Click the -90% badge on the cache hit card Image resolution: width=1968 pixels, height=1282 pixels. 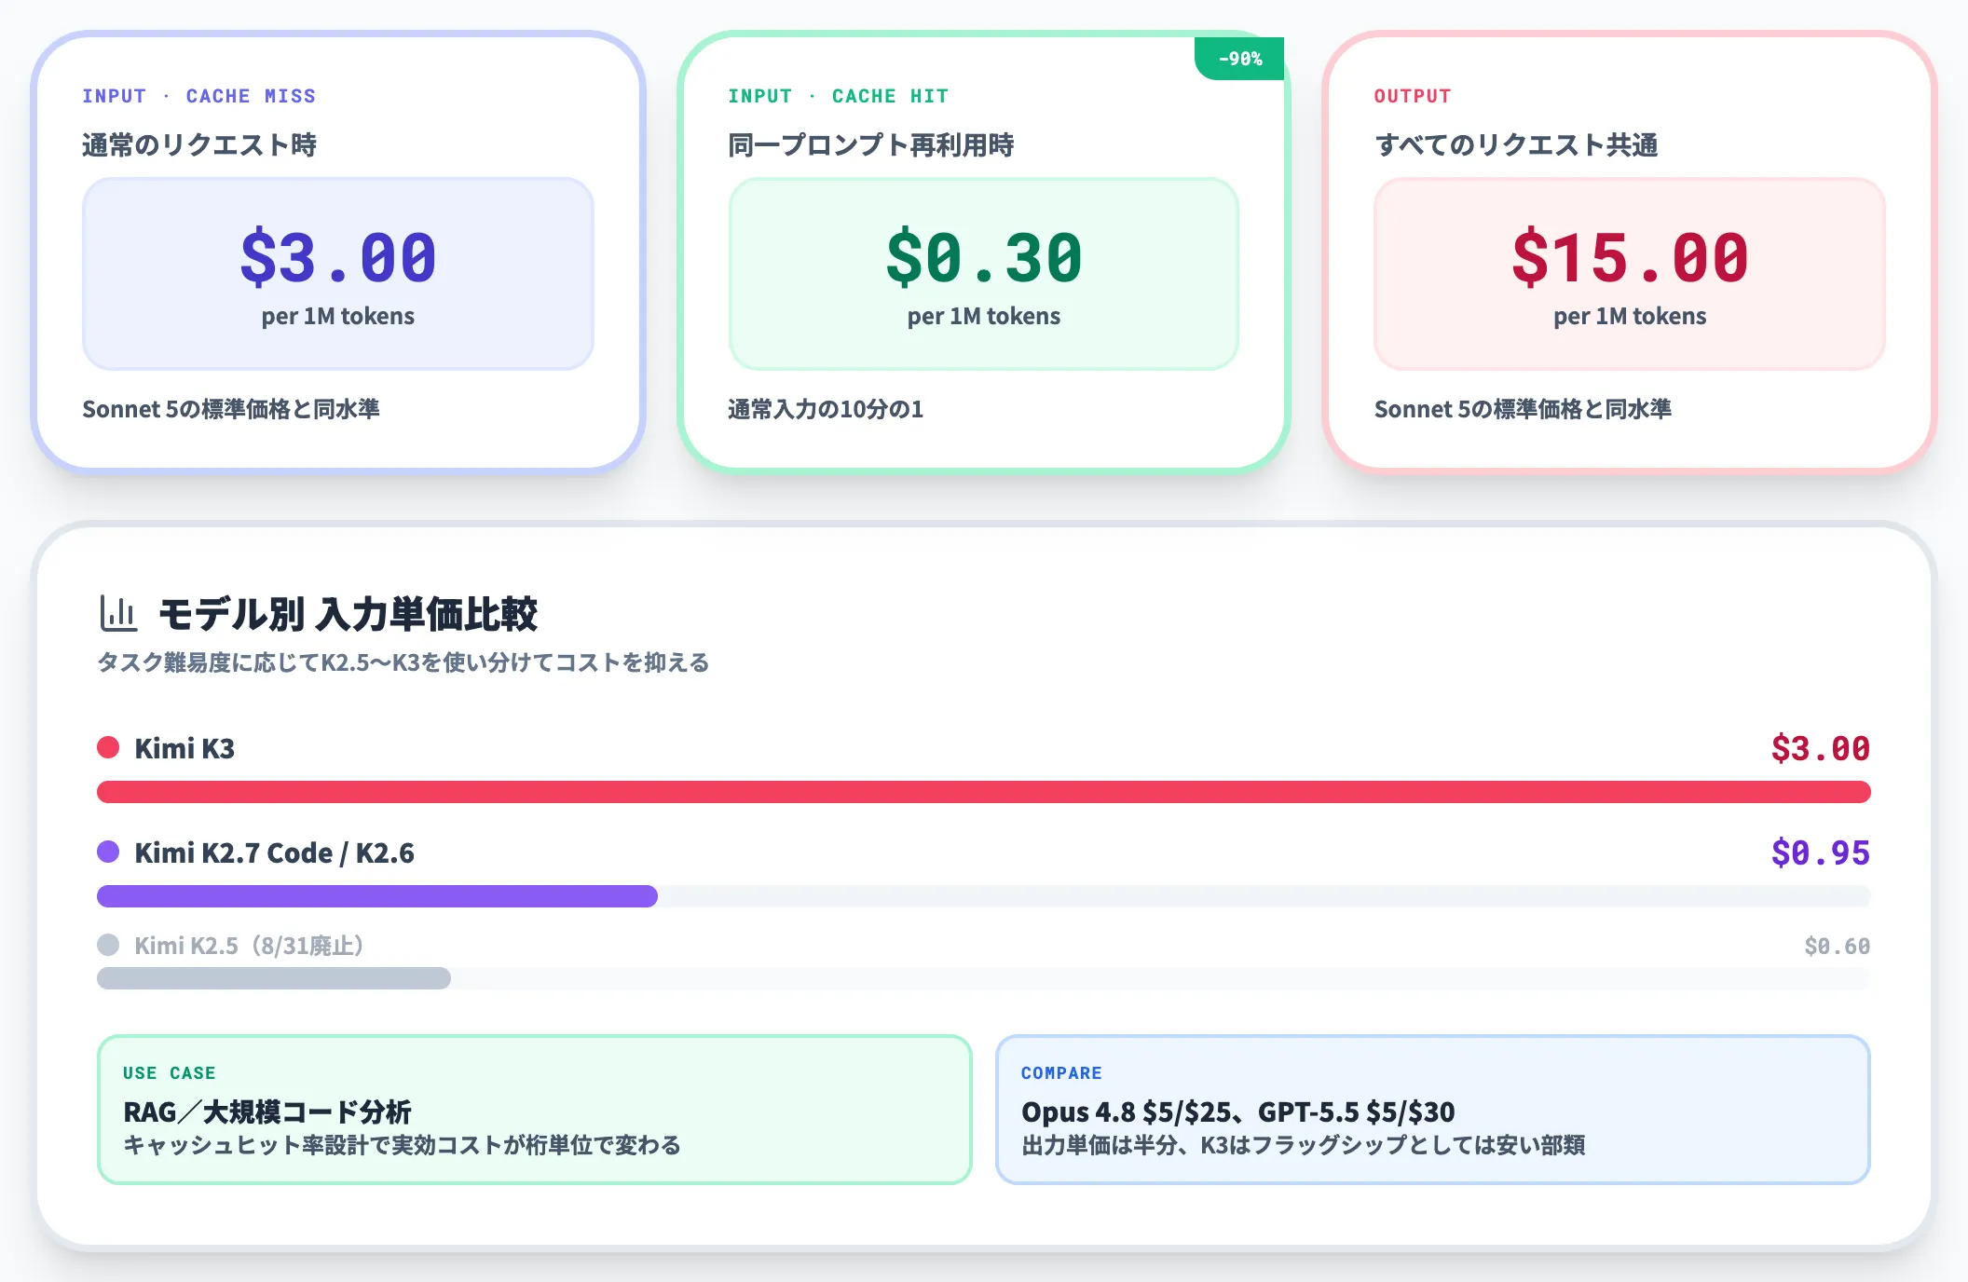1240,59
